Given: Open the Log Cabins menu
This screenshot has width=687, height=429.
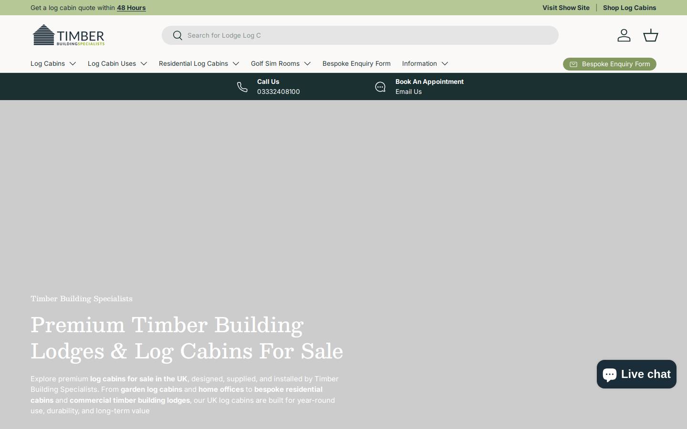Looking at the screenshot, I should (48, 63).
